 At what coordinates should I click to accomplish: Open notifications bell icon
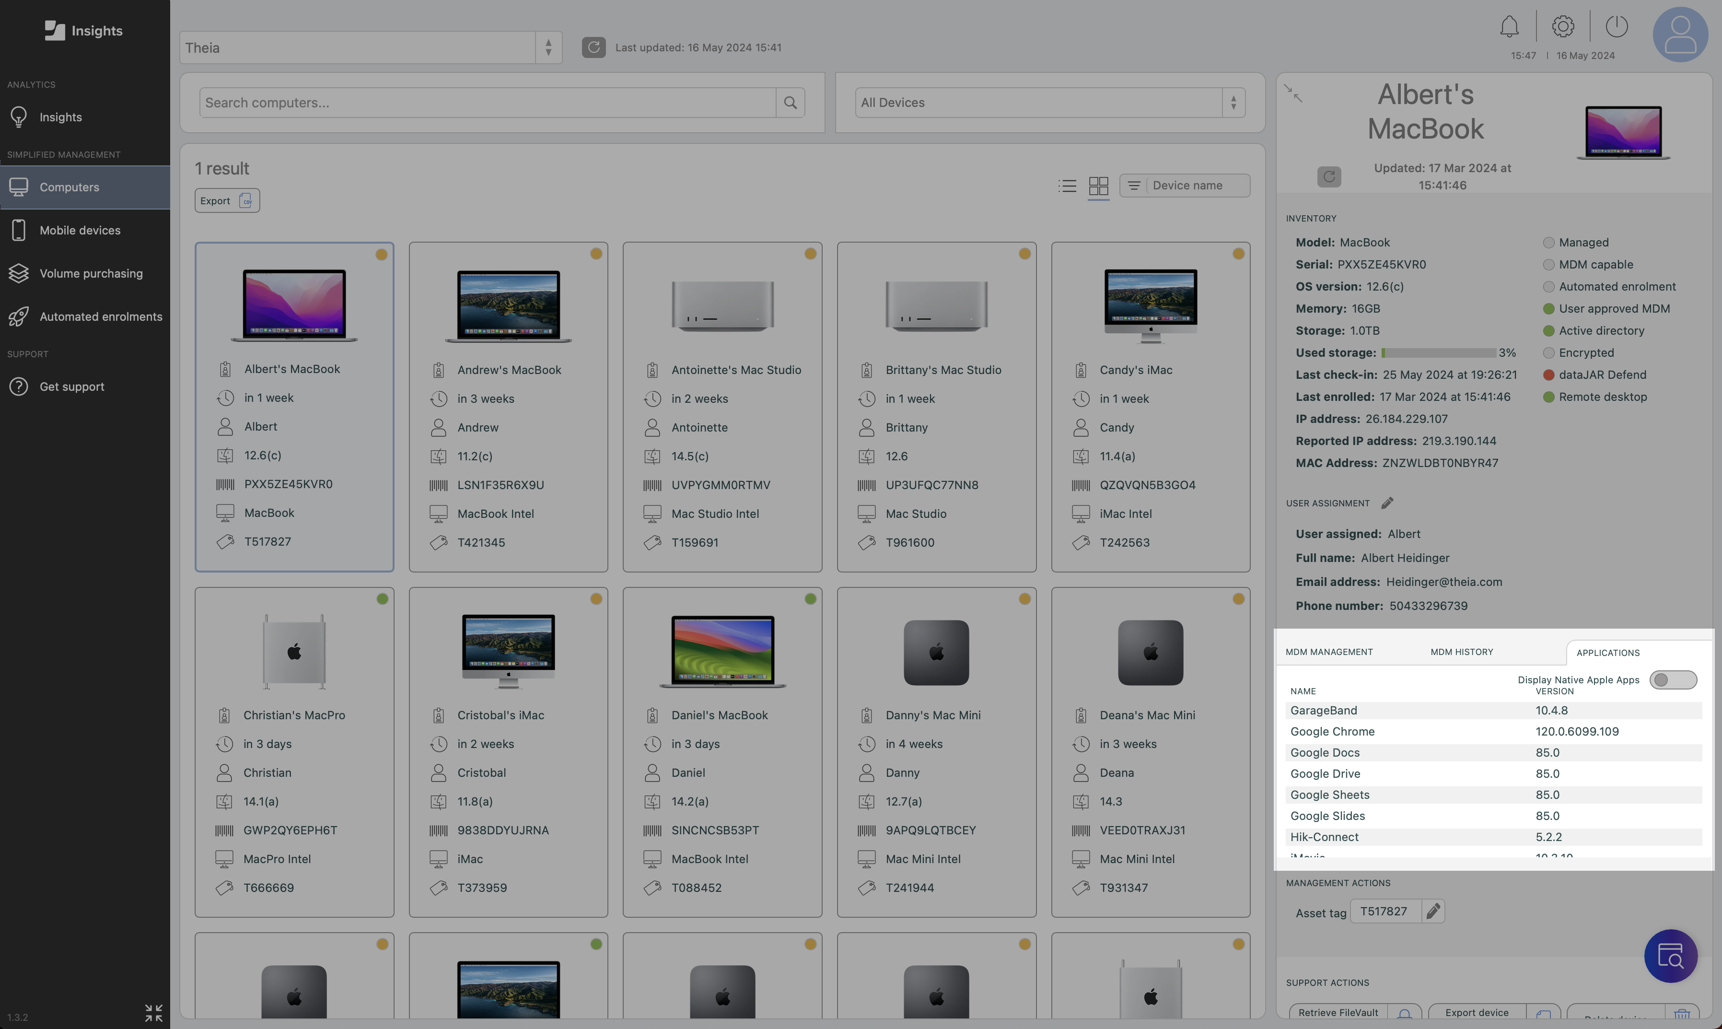[x=1509, y=27]
